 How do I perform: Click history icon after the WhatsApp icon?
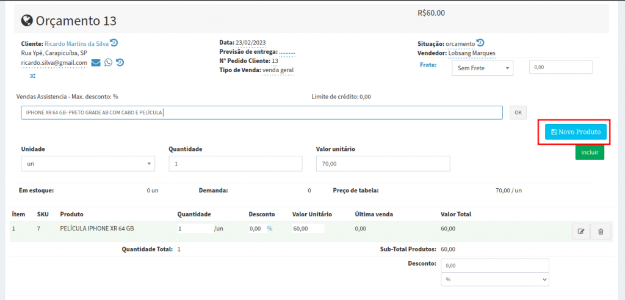(x=120, y=62)
